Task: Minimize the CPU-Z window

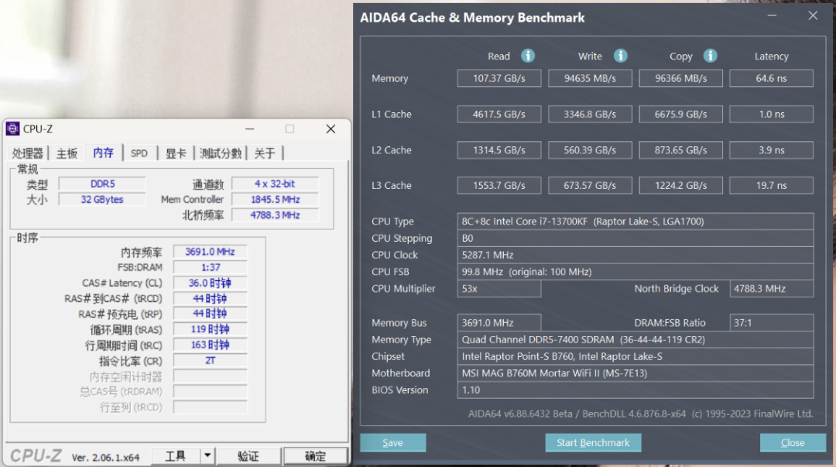Action: click(249, 129)
